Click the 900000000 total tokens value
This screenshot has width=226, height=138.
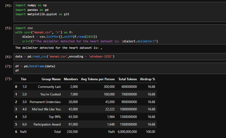pos(129,102)
